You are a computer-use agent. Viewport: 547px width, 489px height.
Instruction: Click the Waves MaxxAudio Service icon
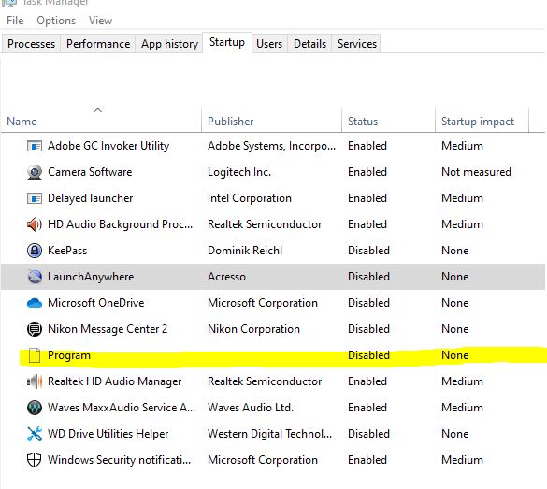[35, 408]
